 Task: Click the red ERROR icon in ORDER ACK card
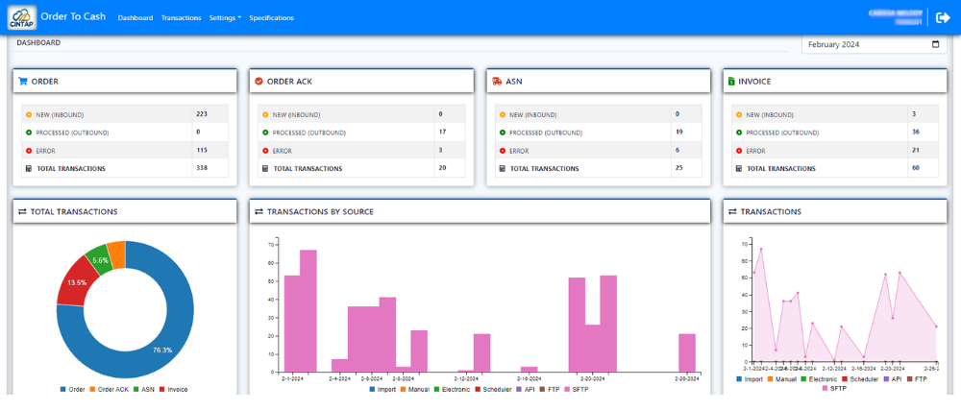tap(265, 151)
